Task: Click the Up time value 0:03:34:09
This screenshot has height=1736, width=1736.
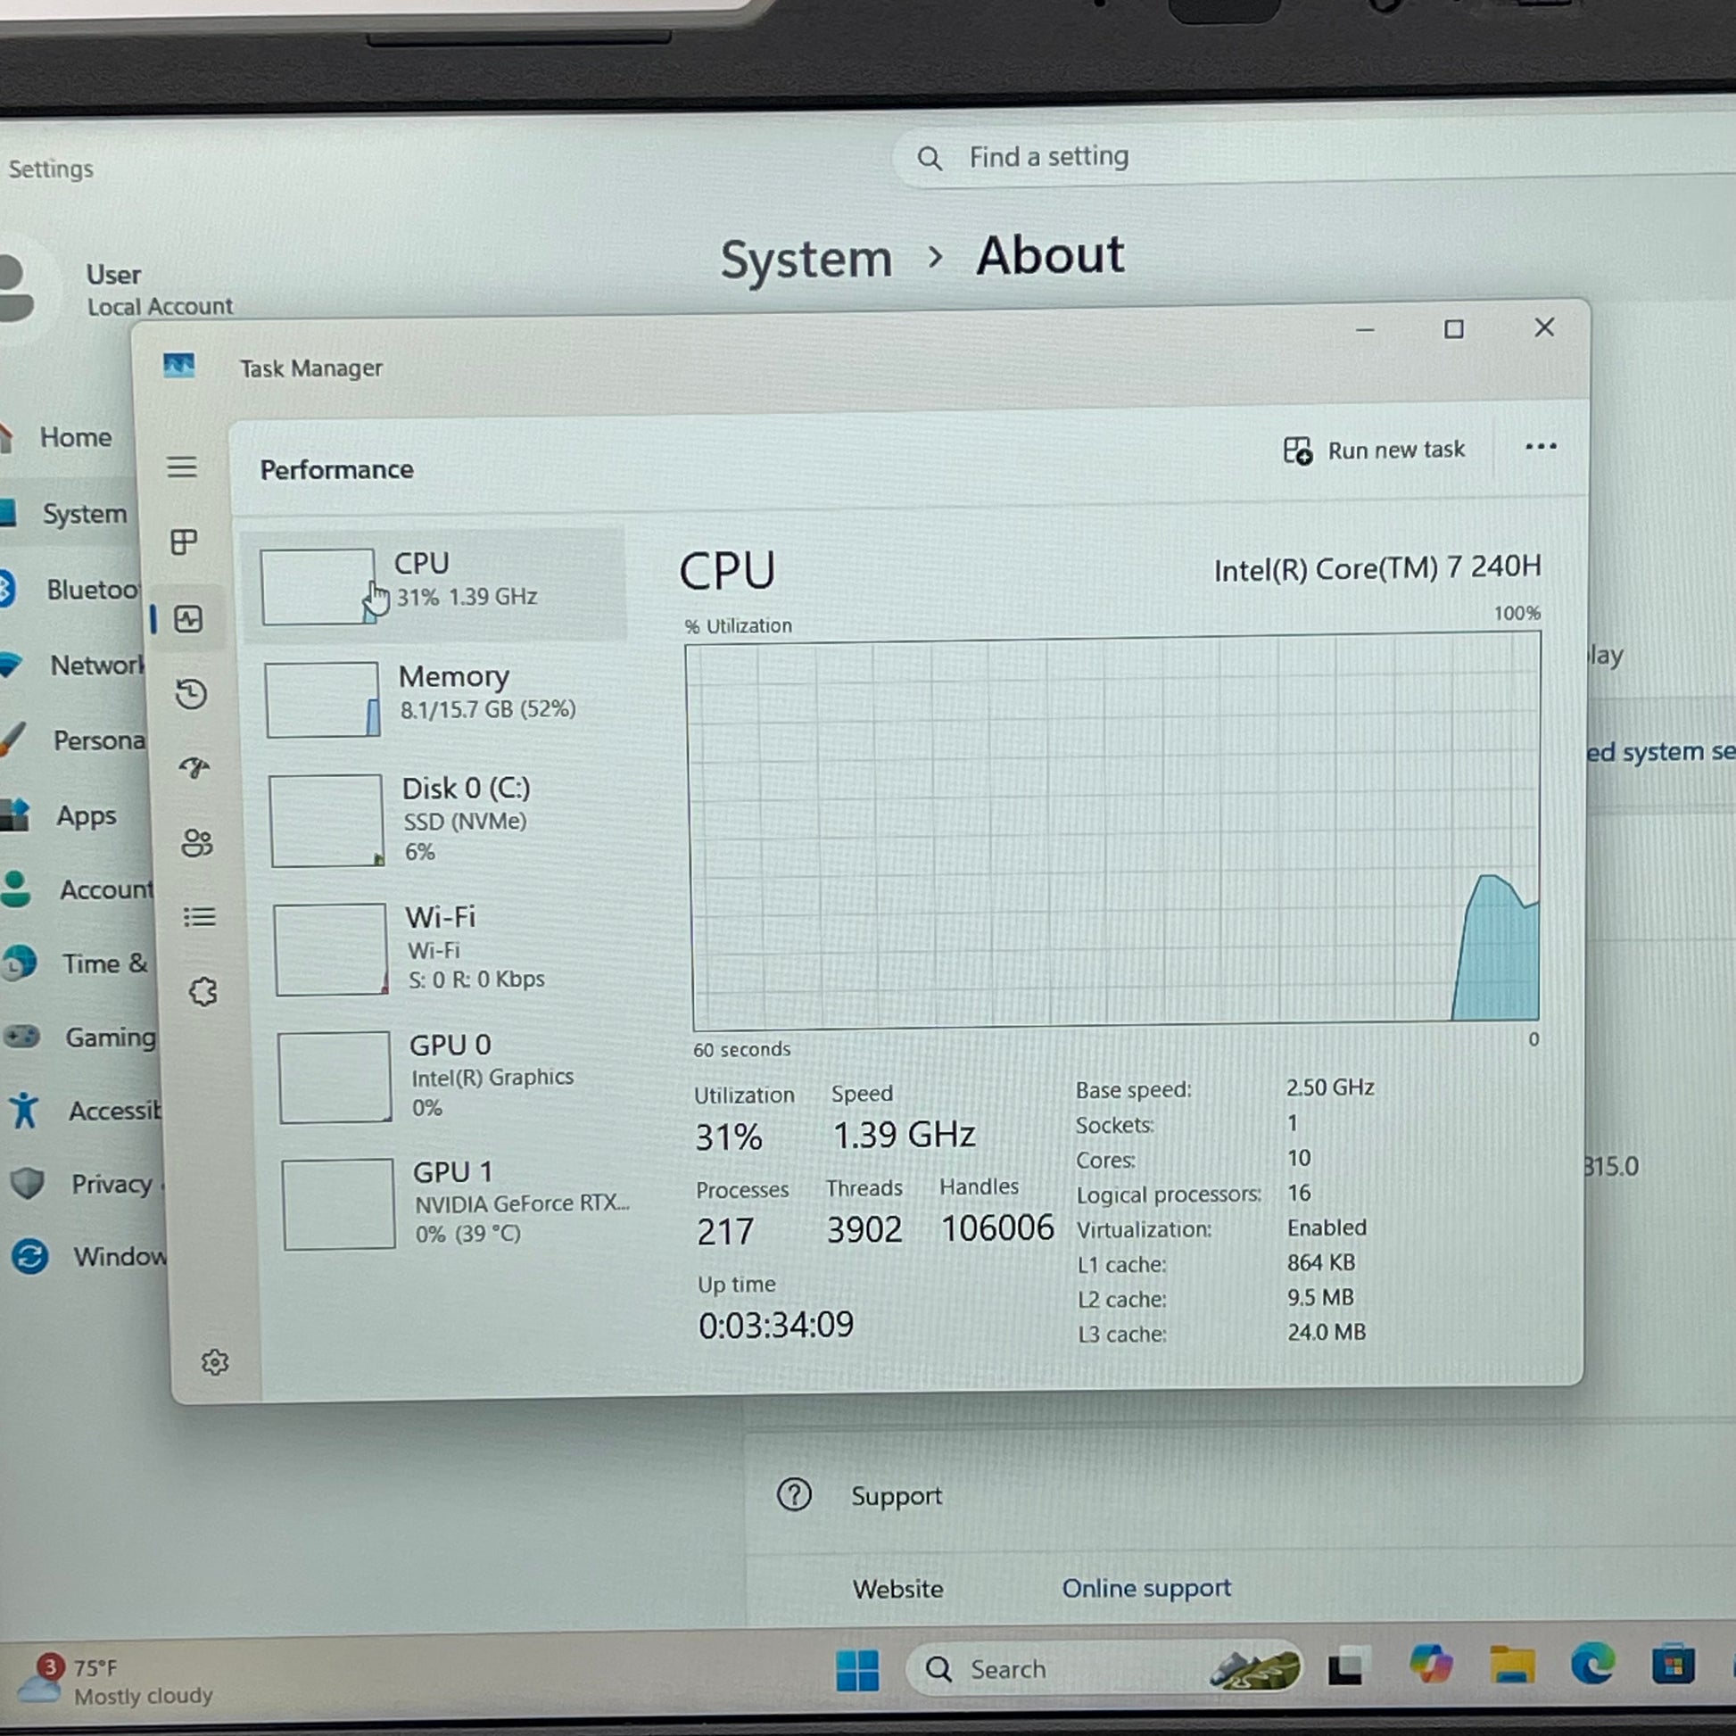Action: [775, 1325]
